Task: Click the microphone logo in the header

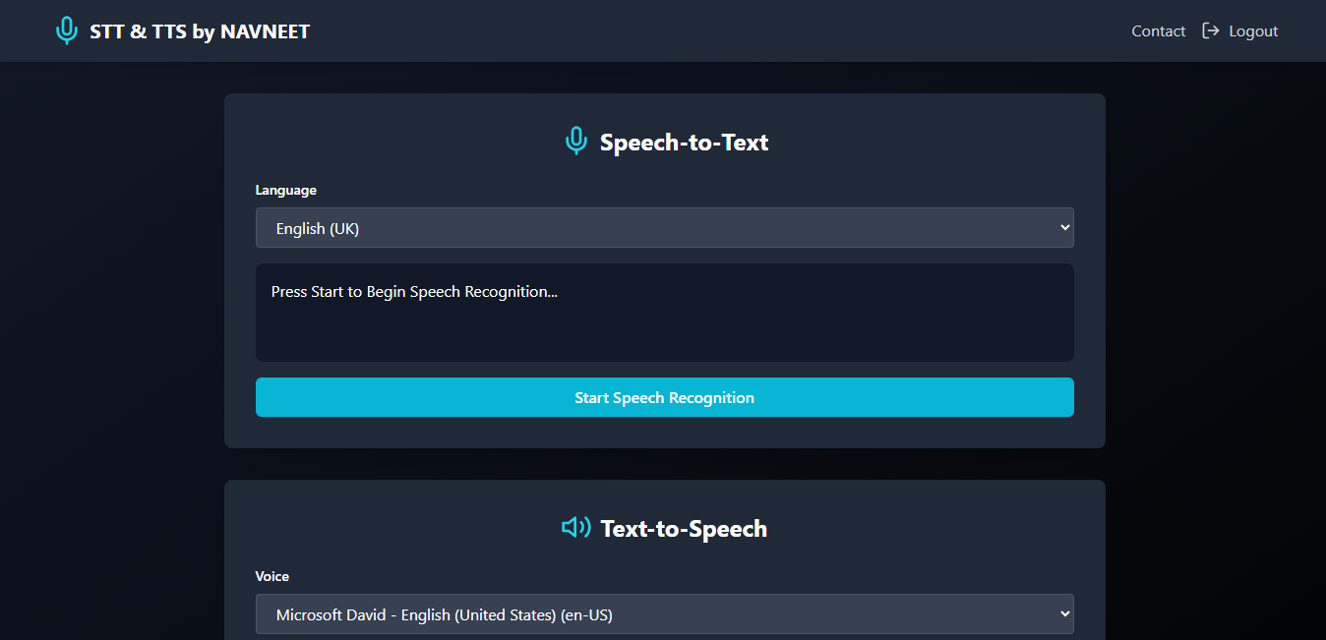Action: coord(66,31)
